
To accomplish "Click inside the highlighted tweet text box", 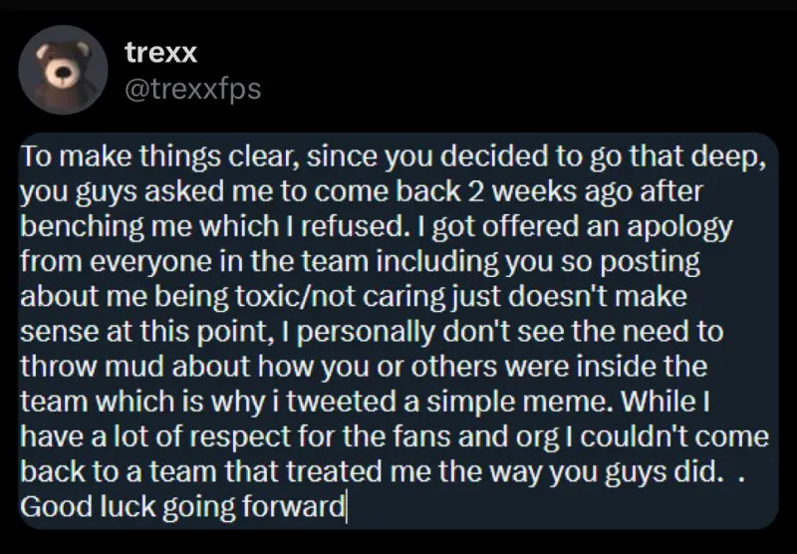I will pyautogui.click(x=398, y=331).
